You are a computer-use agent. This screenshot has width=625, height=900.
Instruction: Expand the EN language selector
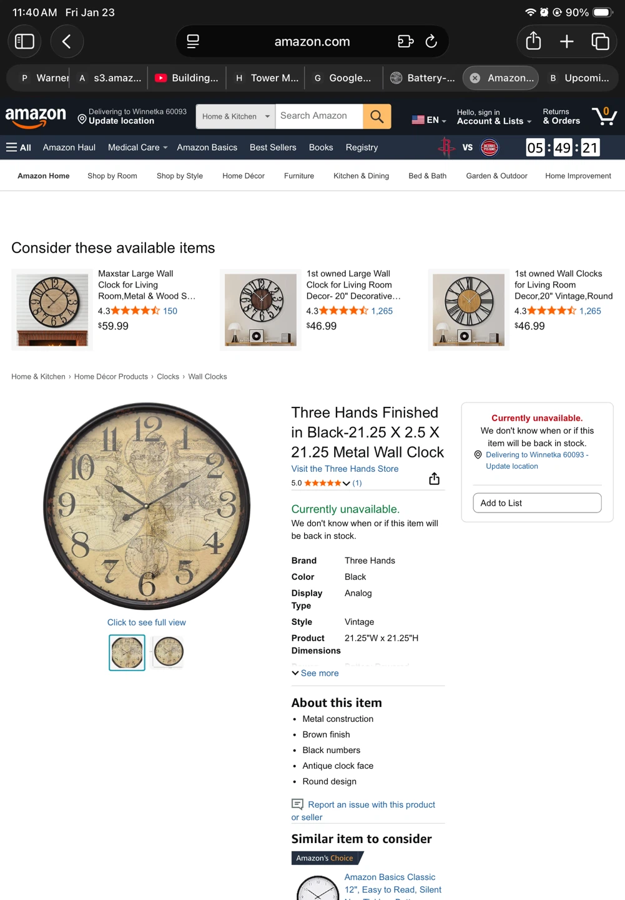pyautogui.click(x=429, y=120)
